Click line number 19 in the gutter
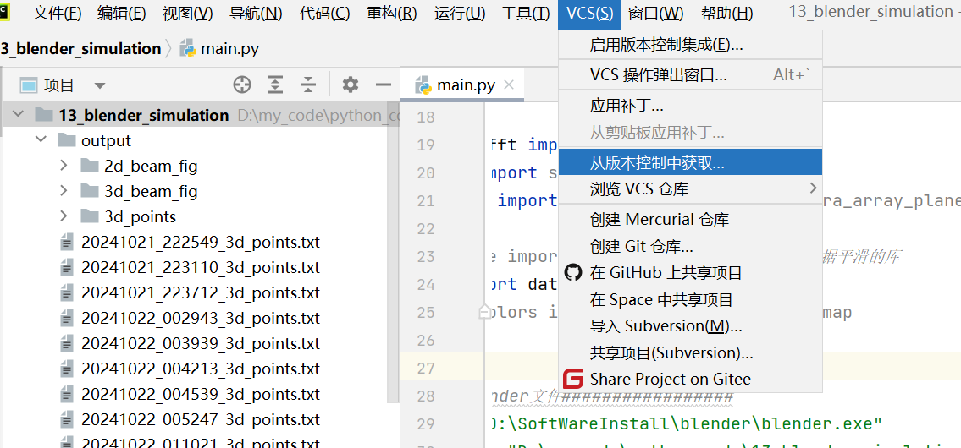The width and height of the screenshot is (961, 448). click(425, 145)
